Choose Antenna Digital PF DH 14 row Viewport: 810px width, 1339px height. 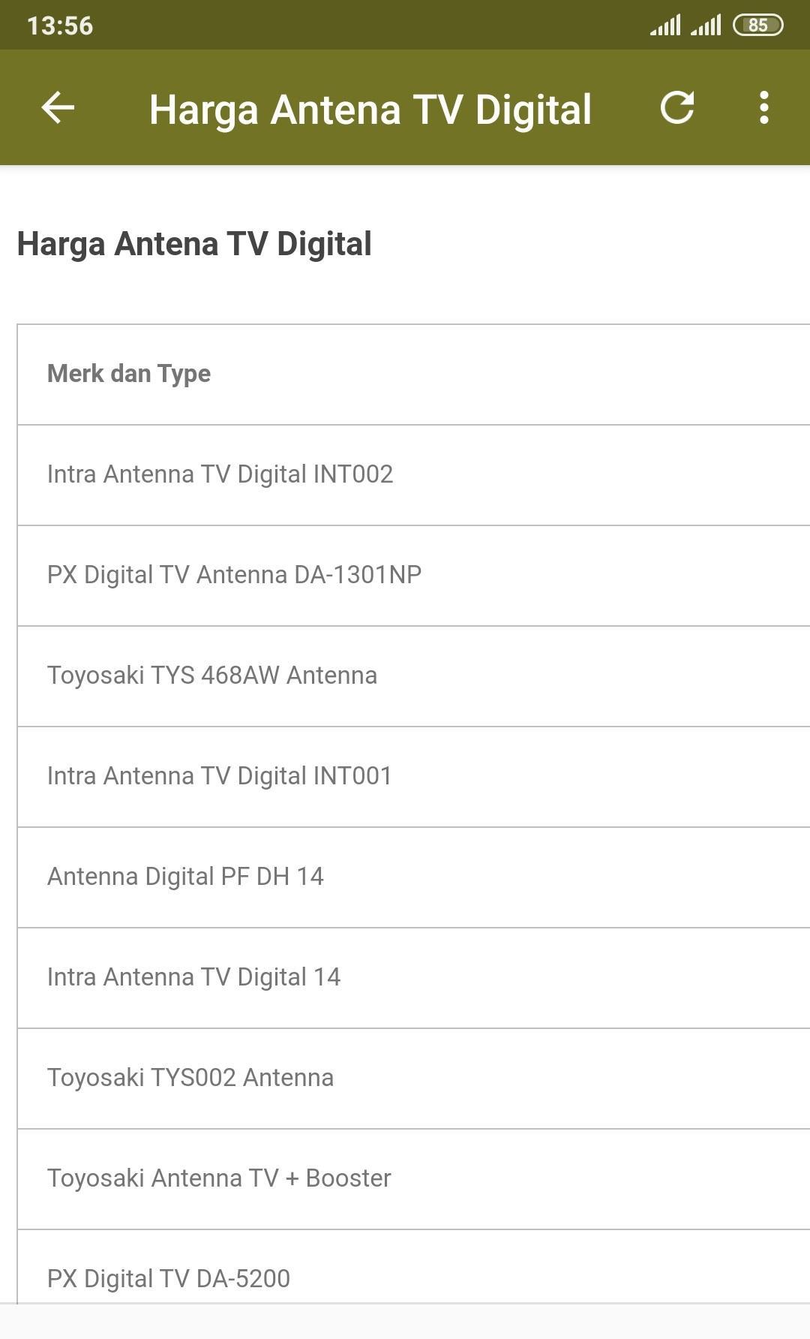tap(413, 877)
